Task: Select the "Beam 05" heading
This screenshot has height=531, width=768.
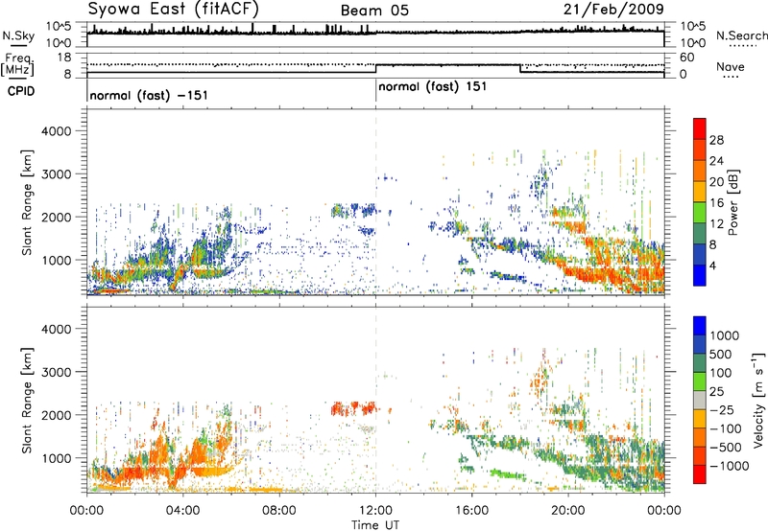Action: 374,11
